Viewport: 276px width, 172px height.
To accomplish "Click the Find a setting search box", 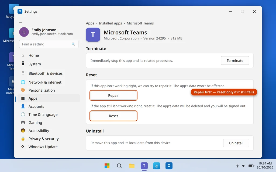I will click(x=49, y=44).
